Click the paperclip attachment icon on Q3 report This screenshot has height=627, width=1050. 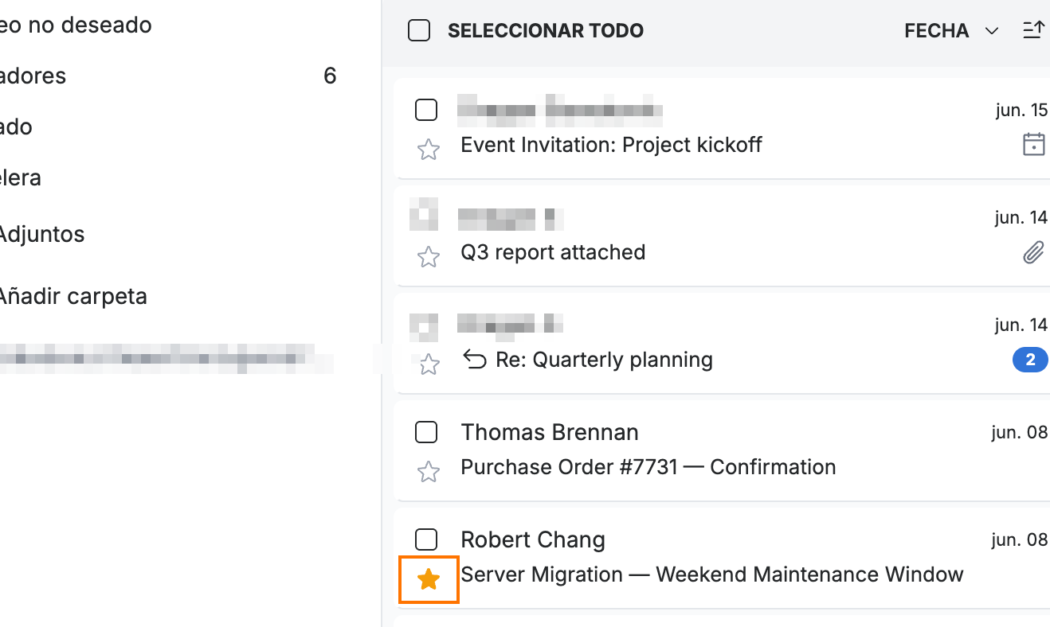pyautogui.click(x=1033, y=253)
